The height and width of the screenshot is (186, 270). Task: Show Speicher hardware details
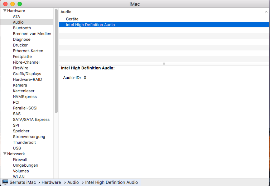pos(21,131)
